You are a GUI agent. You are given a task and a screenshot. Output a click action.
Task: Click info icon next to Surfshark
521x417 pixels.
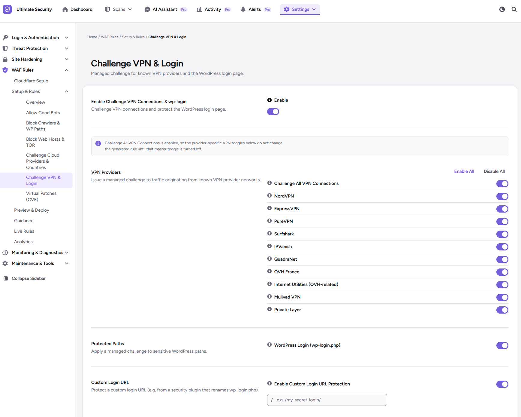click(270, 233)
